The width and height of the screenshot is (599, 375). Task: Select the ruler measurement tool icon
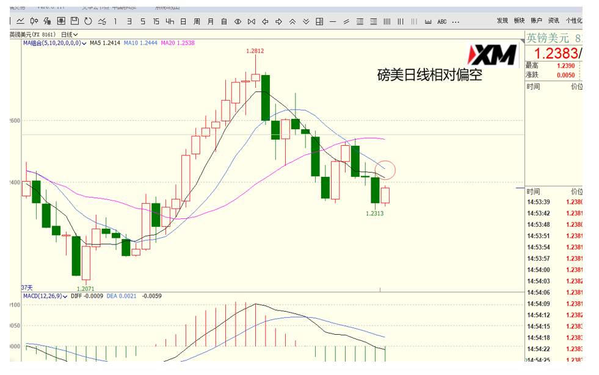pyautogui.click(x=428, y=22)
